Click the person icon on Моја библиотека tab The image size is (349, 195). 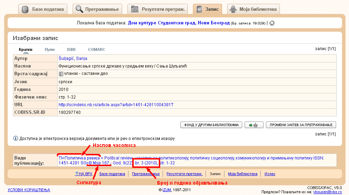233,9
